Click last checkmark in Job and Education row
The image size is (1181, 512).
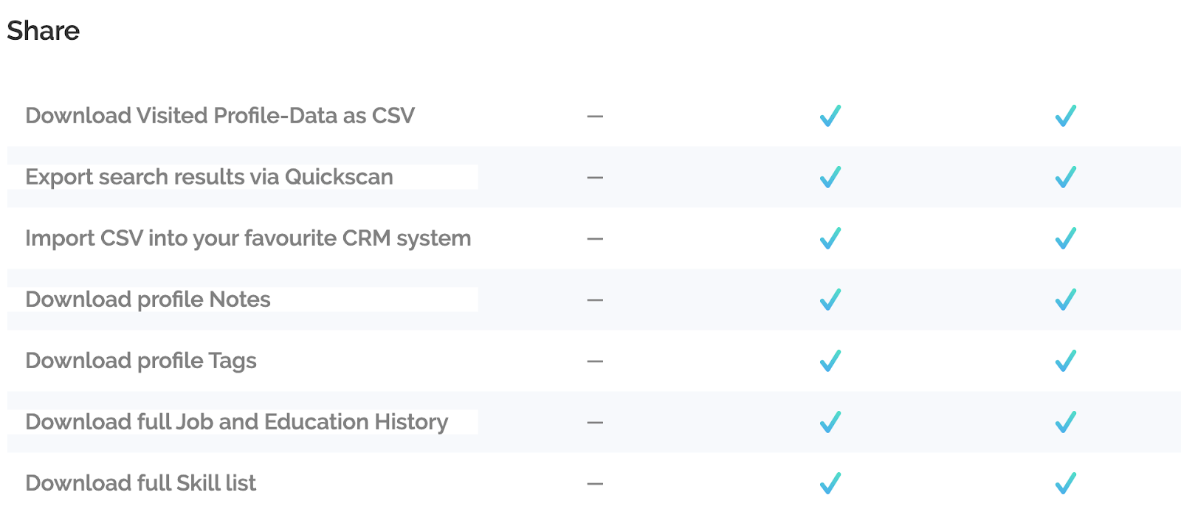1065,422
